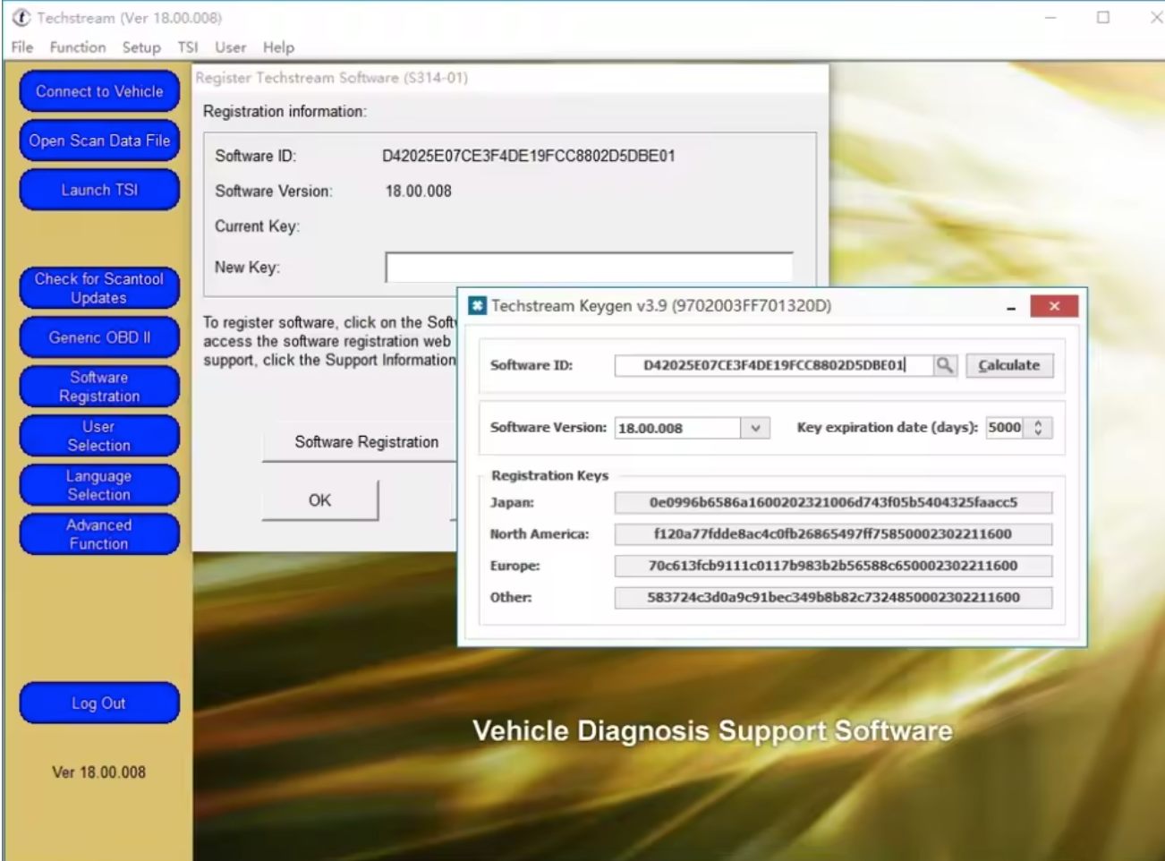This screenshot has width=1165, height=861.
Task: Focus the New Key input field
Action: 589,268
